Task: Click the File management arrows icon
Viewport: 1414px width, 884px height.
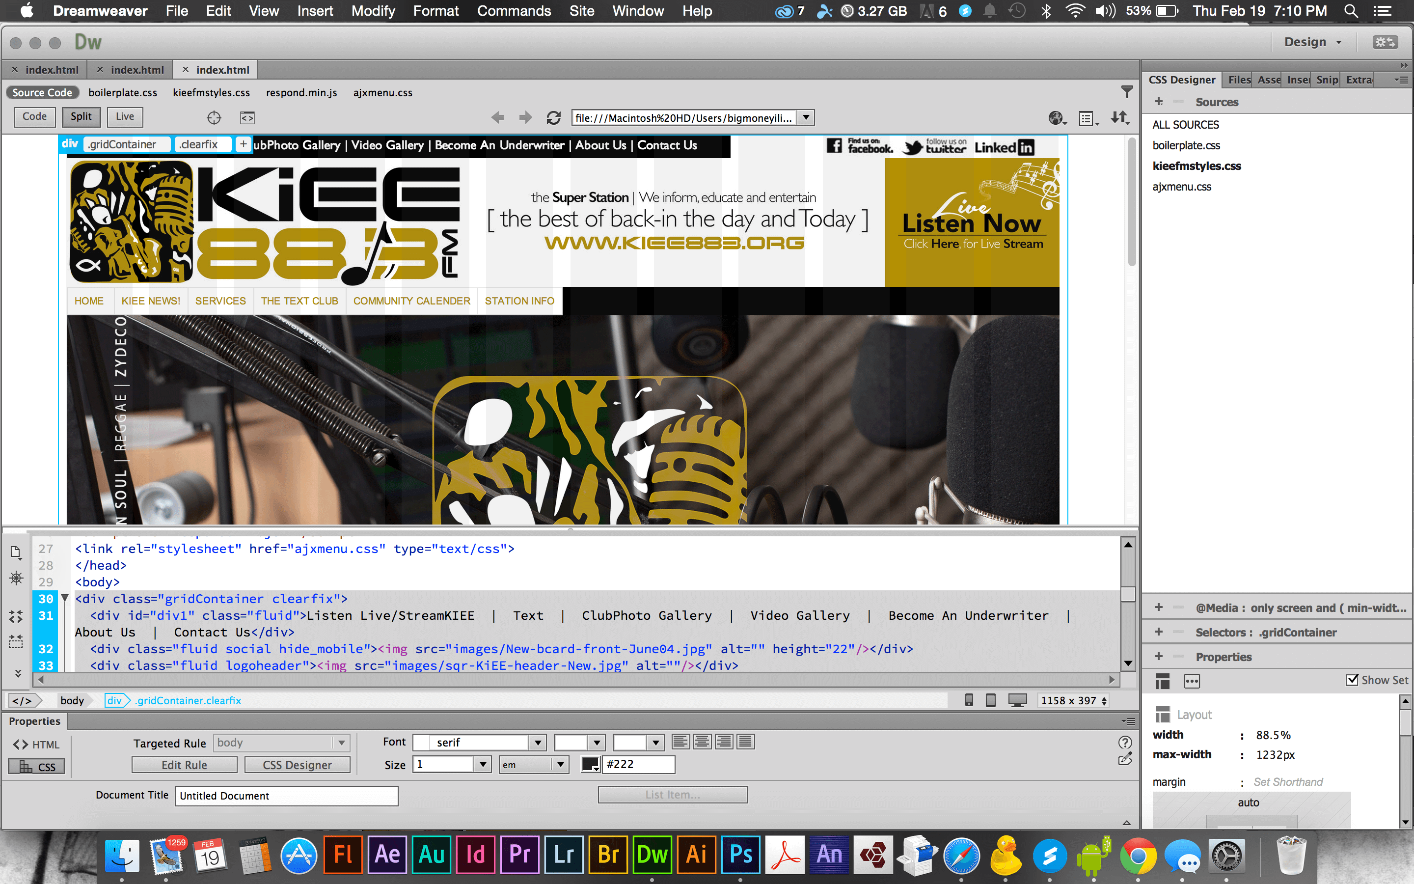Action: 1119,118
